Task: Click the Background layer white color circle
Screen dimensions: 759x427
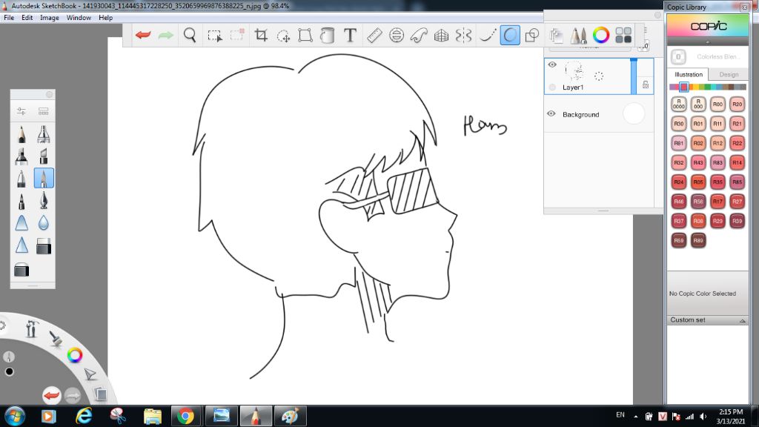Action: (634, 113)
